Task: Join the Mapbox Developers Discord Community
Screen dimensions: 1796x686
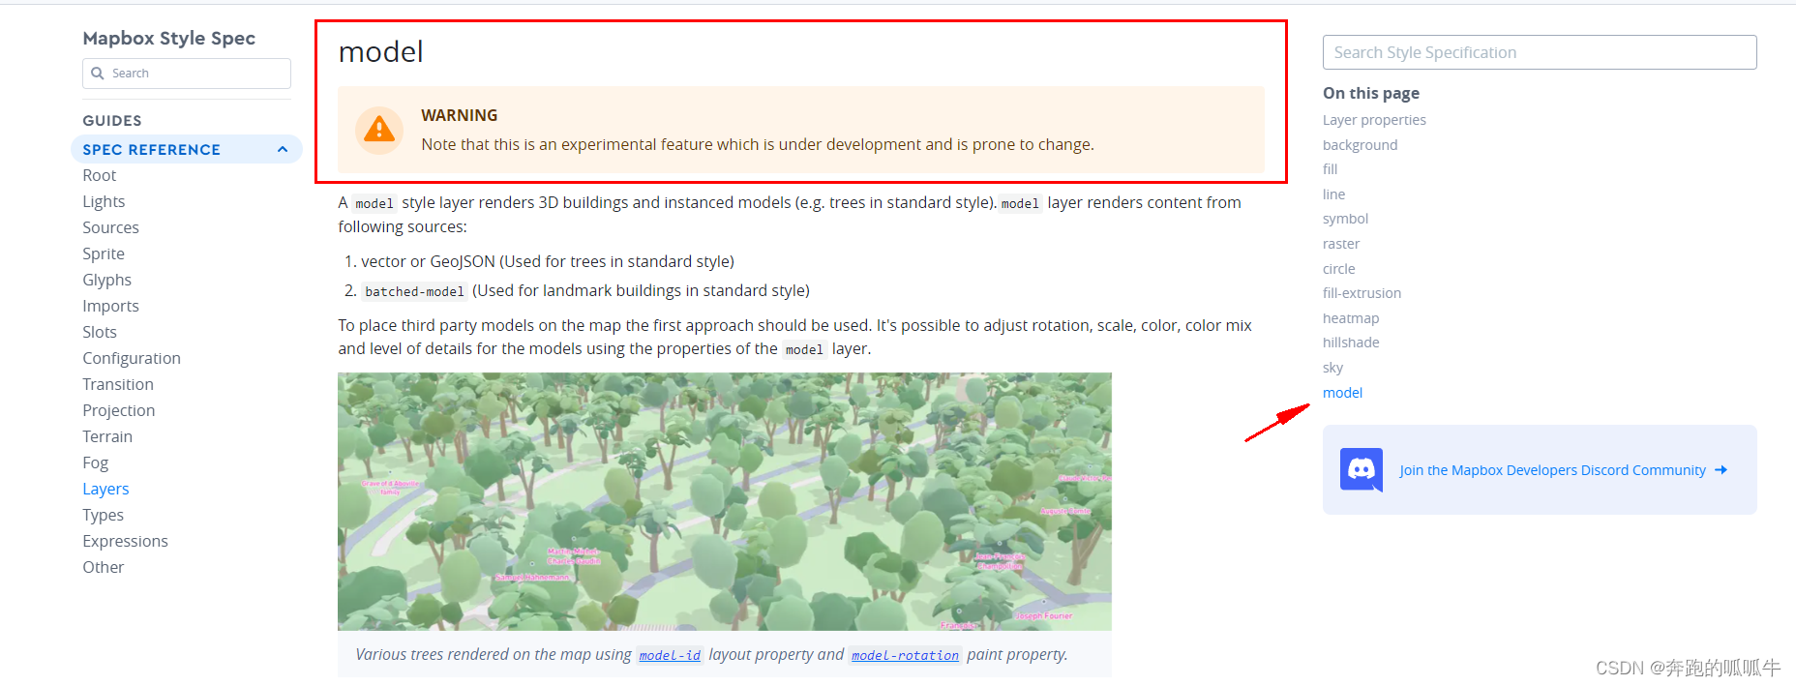Action: coord(1552,470)
